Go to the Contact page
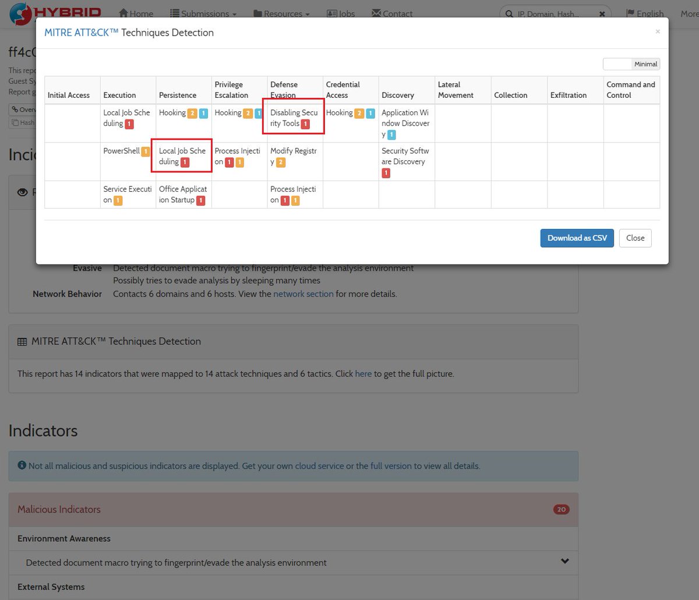This screenshot has width=699, height=600. (x=392, y=13)
